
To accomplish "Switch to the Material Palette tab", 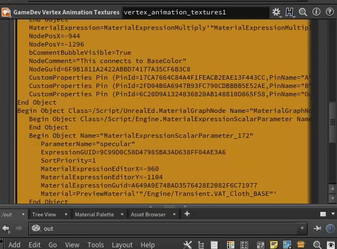I will 94,215.
